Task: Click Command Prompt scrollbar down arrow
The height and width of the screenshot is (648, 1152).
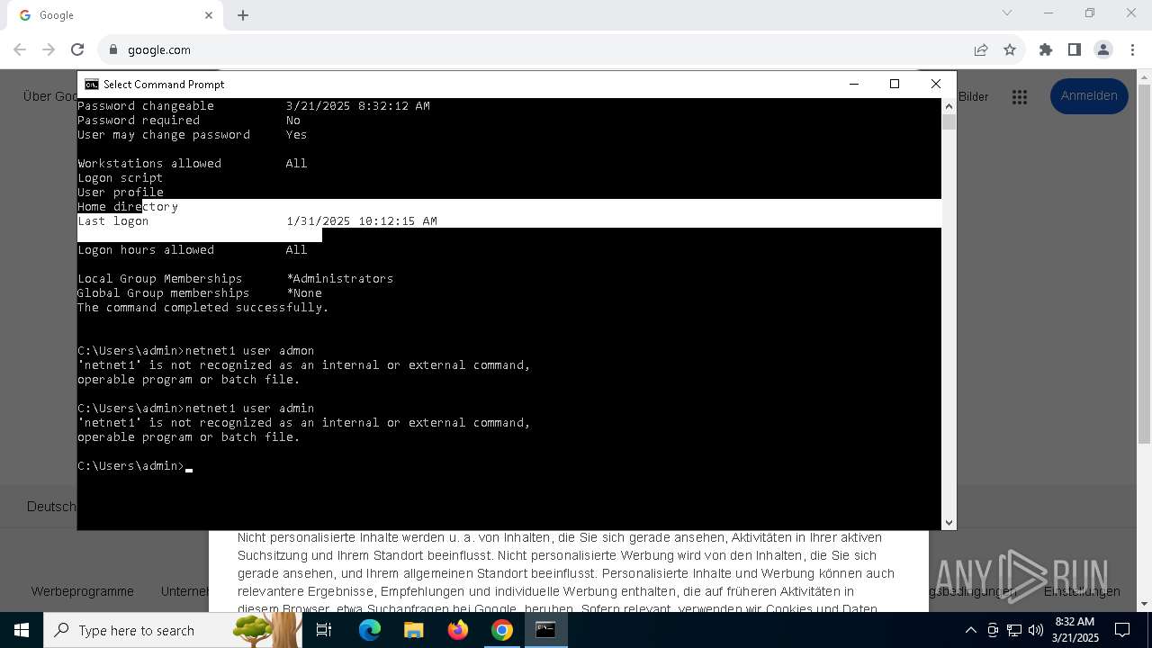Action: [949, 522]
